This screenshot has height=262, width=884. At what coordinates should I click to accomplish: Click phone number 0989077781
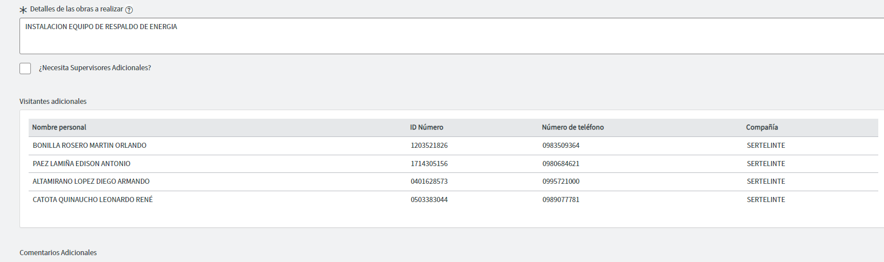click(561, 200)
